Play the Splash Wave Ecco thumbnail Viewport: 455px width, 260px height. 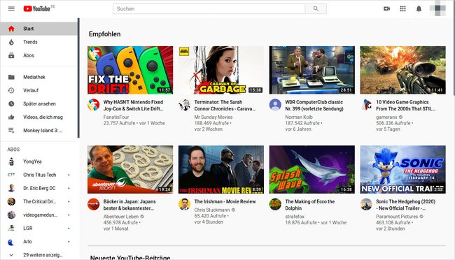[x=312, y=170]
